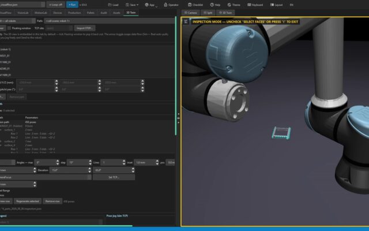Switch viewport to 3D Twin tab
Viewport: 369px width, 231px height.
pos(225,13)
